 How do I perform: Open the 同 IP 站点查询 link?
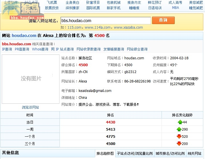(x=62, y=49)
